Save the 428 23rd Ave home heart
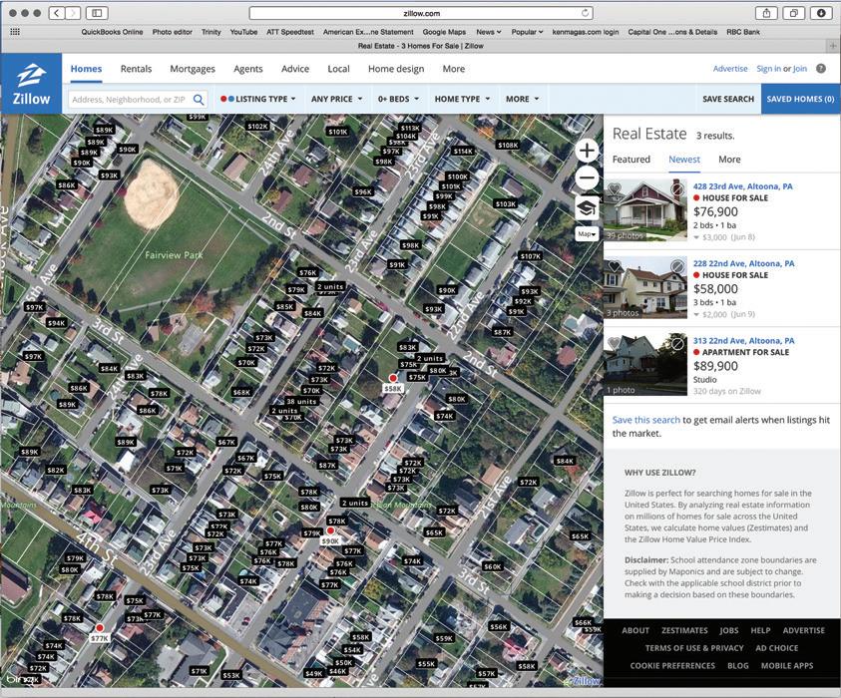The image size is (841, 698). coord(615,189)
